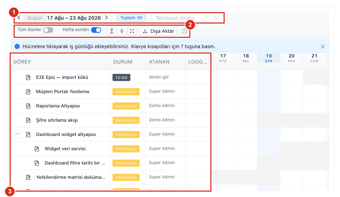The image size is (340, 197).
Task: Click the fullscreen toggle icon
Action: coord(132,31)
